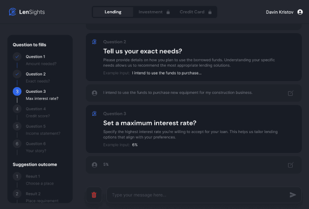309x209 pixels.
Task: Switch to the Investment tab
Action: [151, 12]
